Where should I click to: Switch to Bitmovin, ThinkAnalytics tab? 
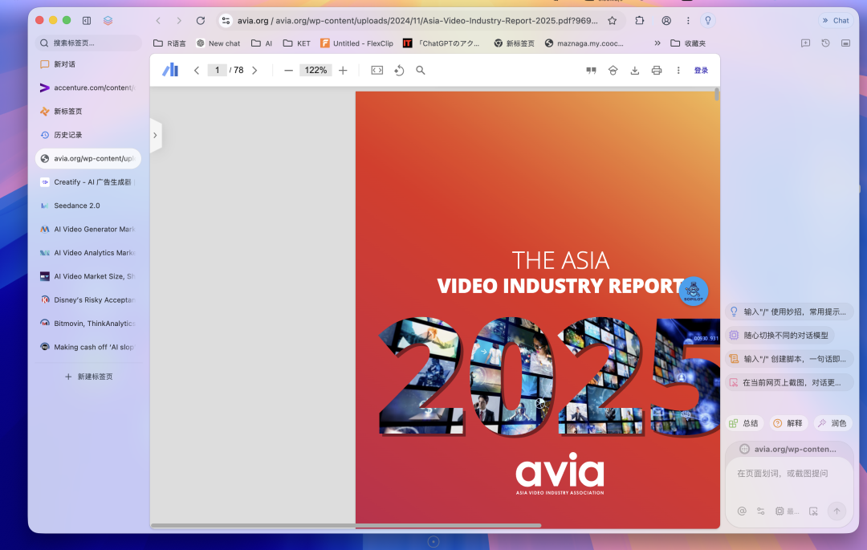(x=88, y=324)
